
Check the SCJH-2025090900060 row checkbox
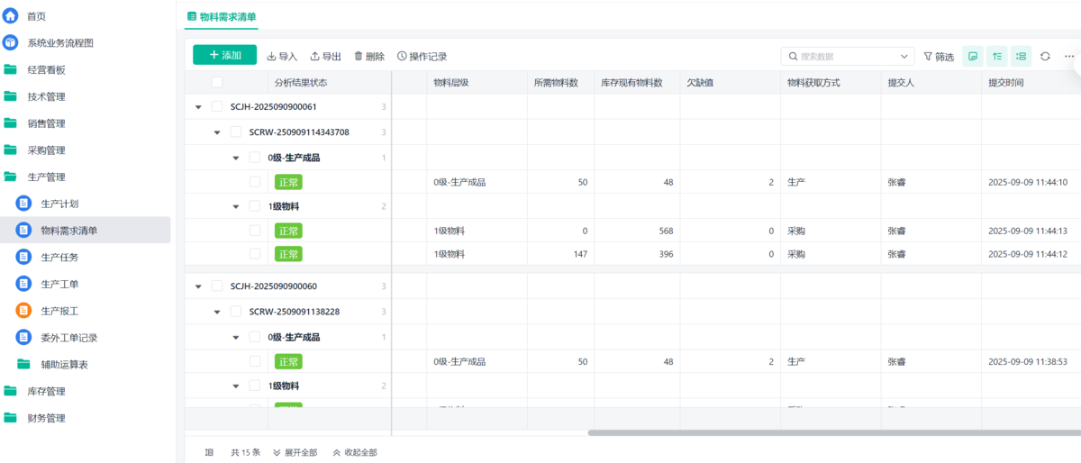pos(217,286)
